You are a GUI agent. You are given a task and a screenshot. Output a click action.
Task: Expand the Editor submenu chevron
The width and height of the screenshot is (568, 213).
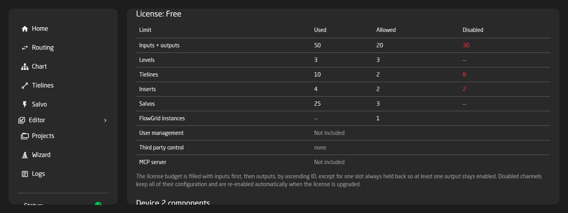pyautogui.click(x=105, y=120)
